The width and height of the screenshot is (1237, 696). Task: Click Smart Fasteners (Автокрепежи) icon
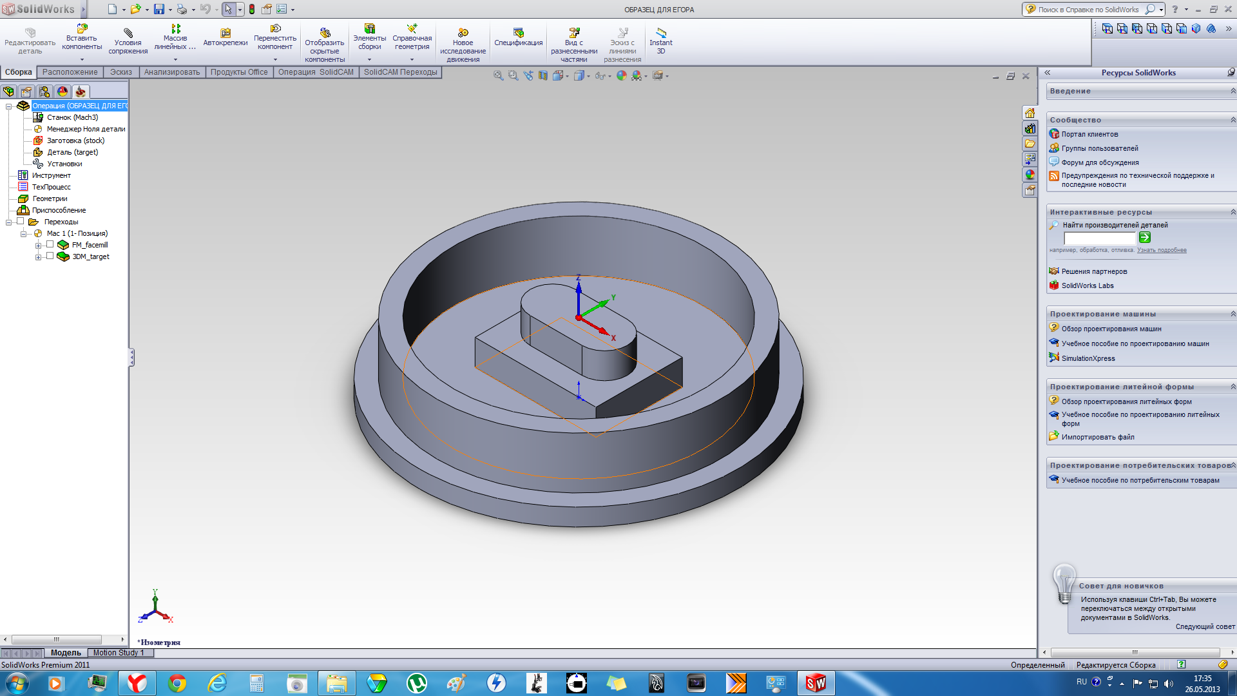click(225, 32)
